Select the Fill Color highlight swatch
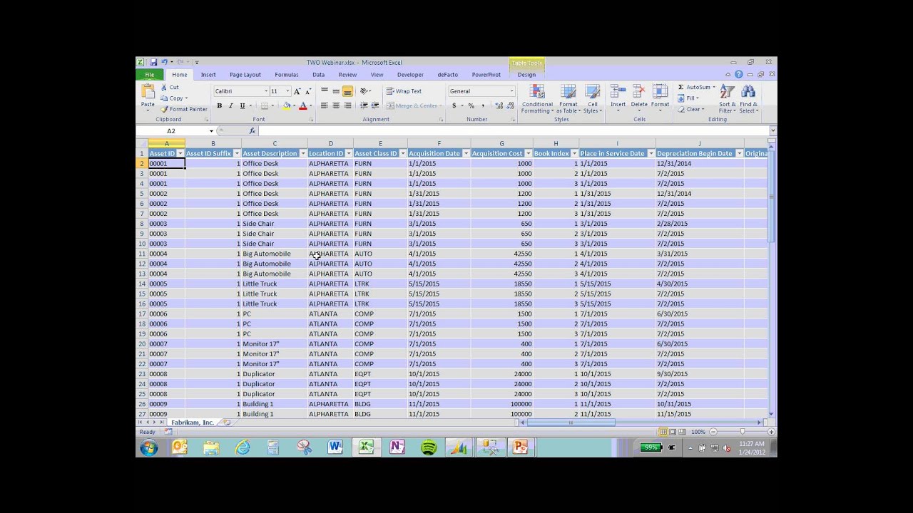 287,105
